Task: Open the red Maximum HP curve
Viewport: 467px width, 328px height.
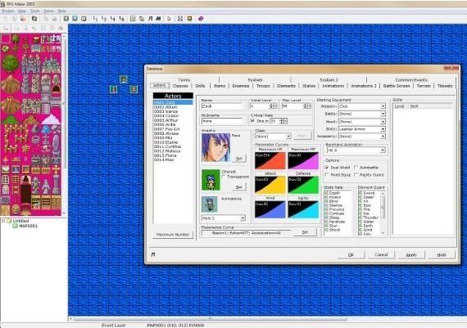Action: (x=270, y=160)
